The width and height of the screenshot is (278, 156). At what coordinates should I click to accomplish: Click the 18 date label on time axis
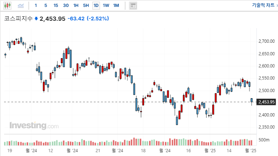[143, 151]
